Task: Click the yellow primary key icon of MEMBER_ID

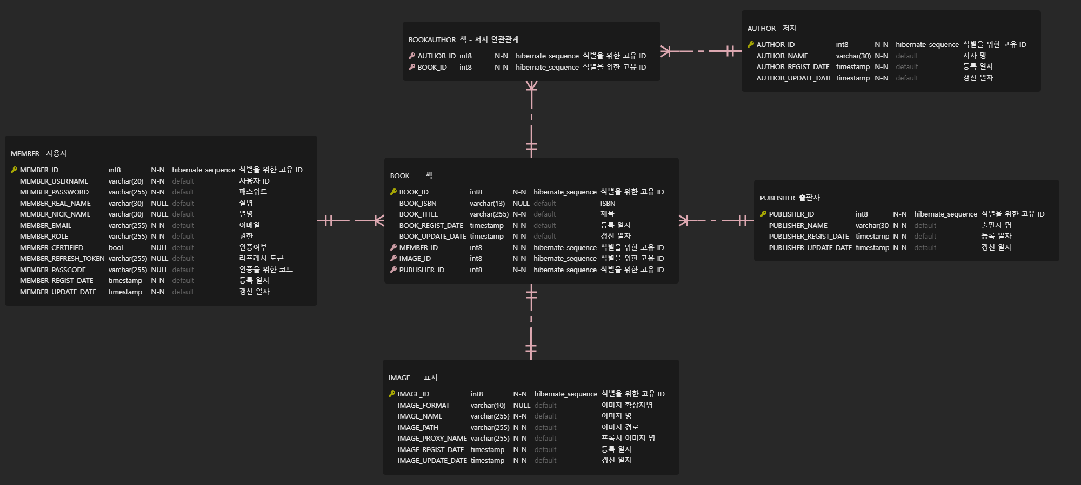Action: point(14,170)
